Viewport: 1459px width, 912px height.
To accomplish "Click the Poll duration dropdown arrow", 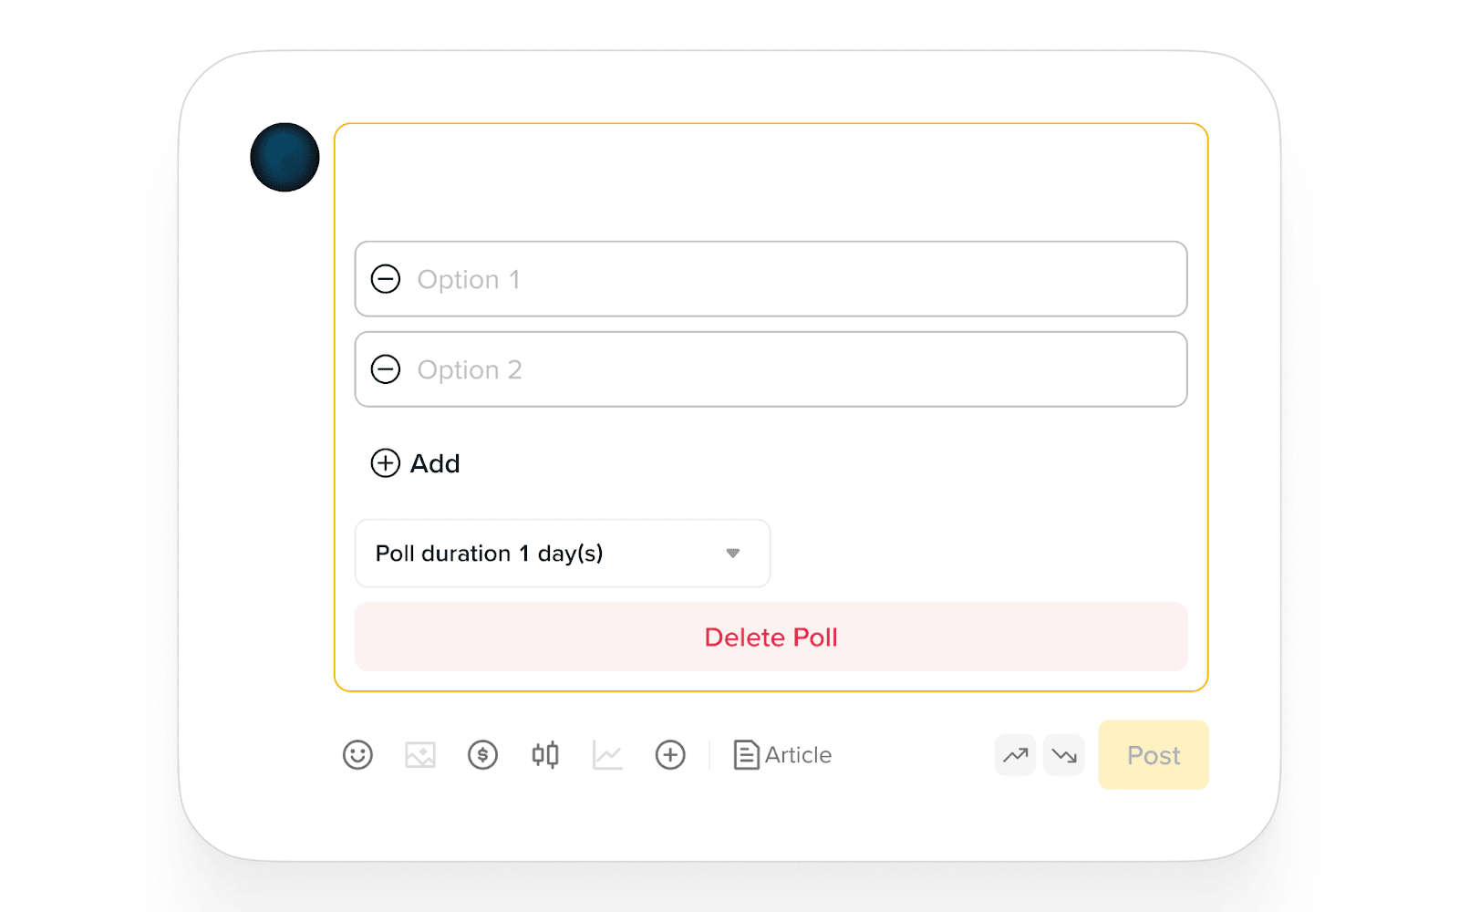I will point(732,554).
